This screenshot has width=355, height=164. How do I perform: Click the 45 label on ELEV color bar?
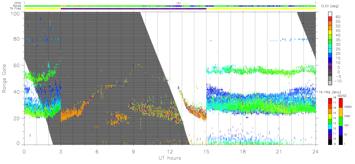point(338,31)
